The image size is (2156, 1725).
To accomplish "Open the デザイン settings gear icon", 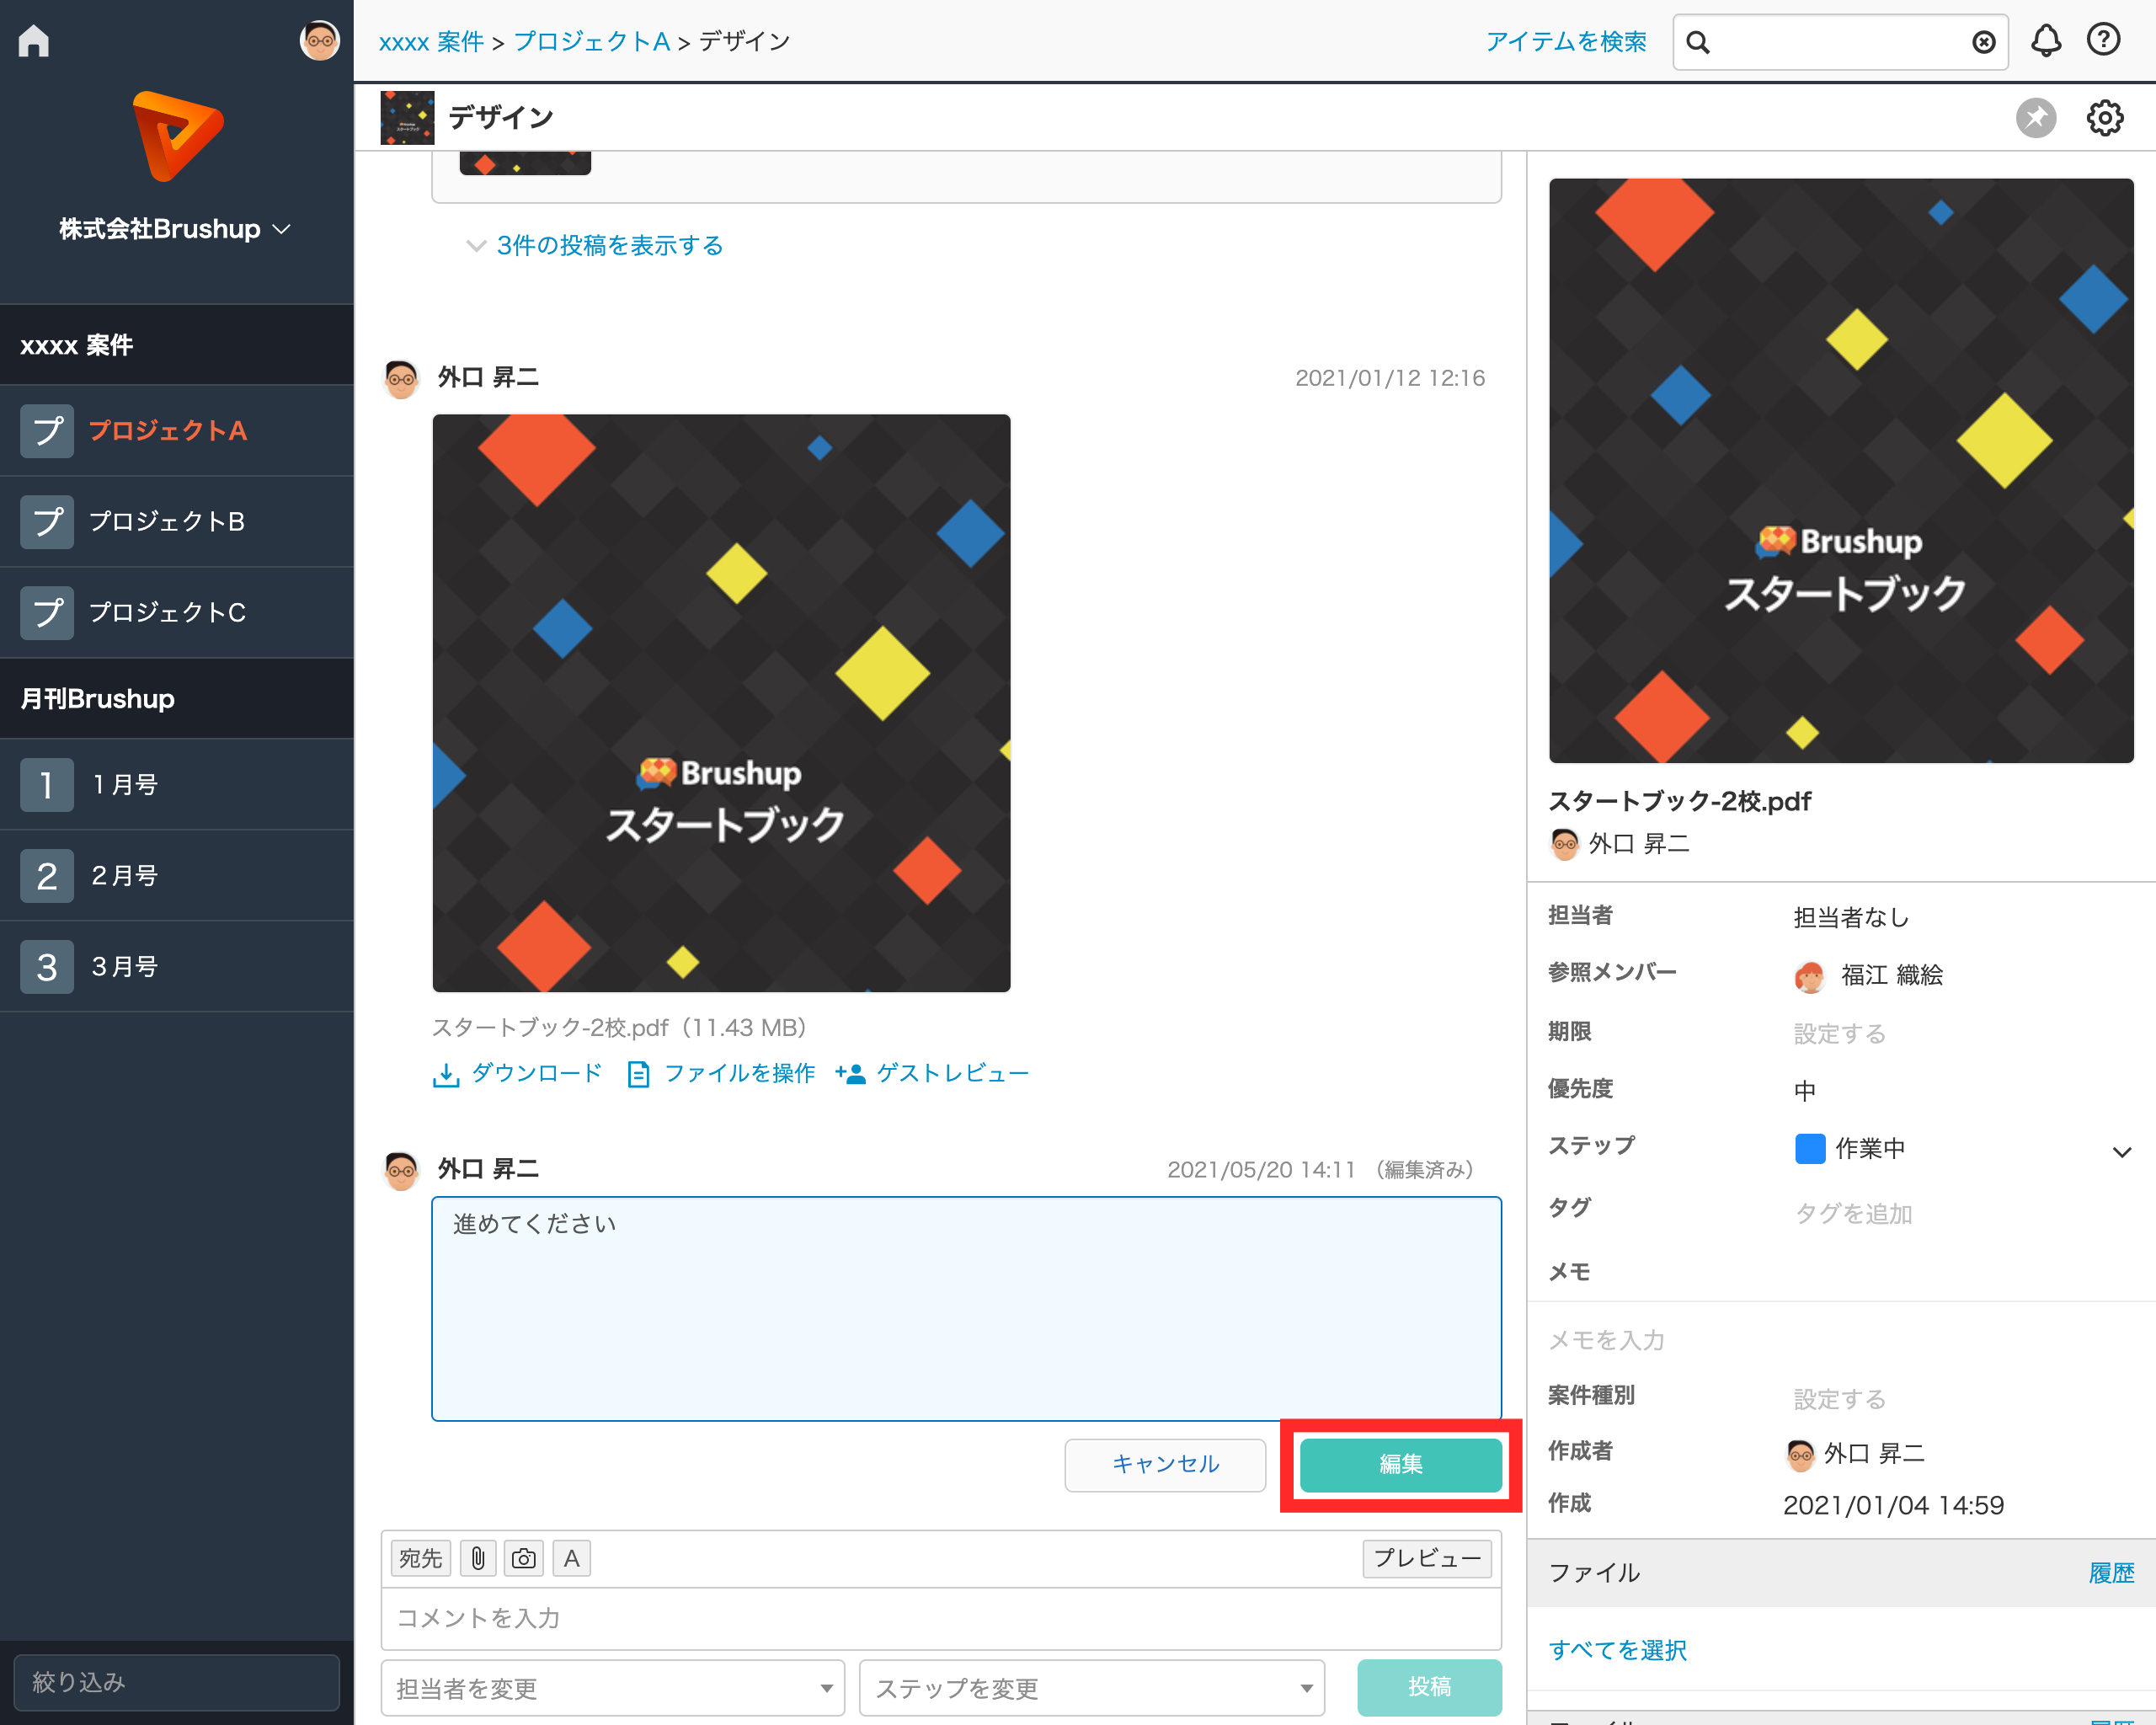I will pyautogui.click(x=2104, y=118).
